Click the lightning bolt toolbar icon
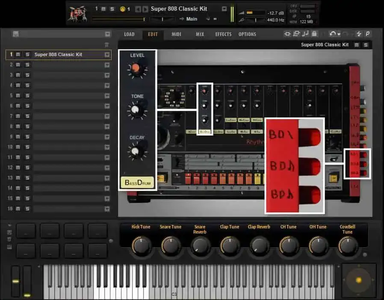The height and width of the screenshot is (300, 384). point(359,34)
